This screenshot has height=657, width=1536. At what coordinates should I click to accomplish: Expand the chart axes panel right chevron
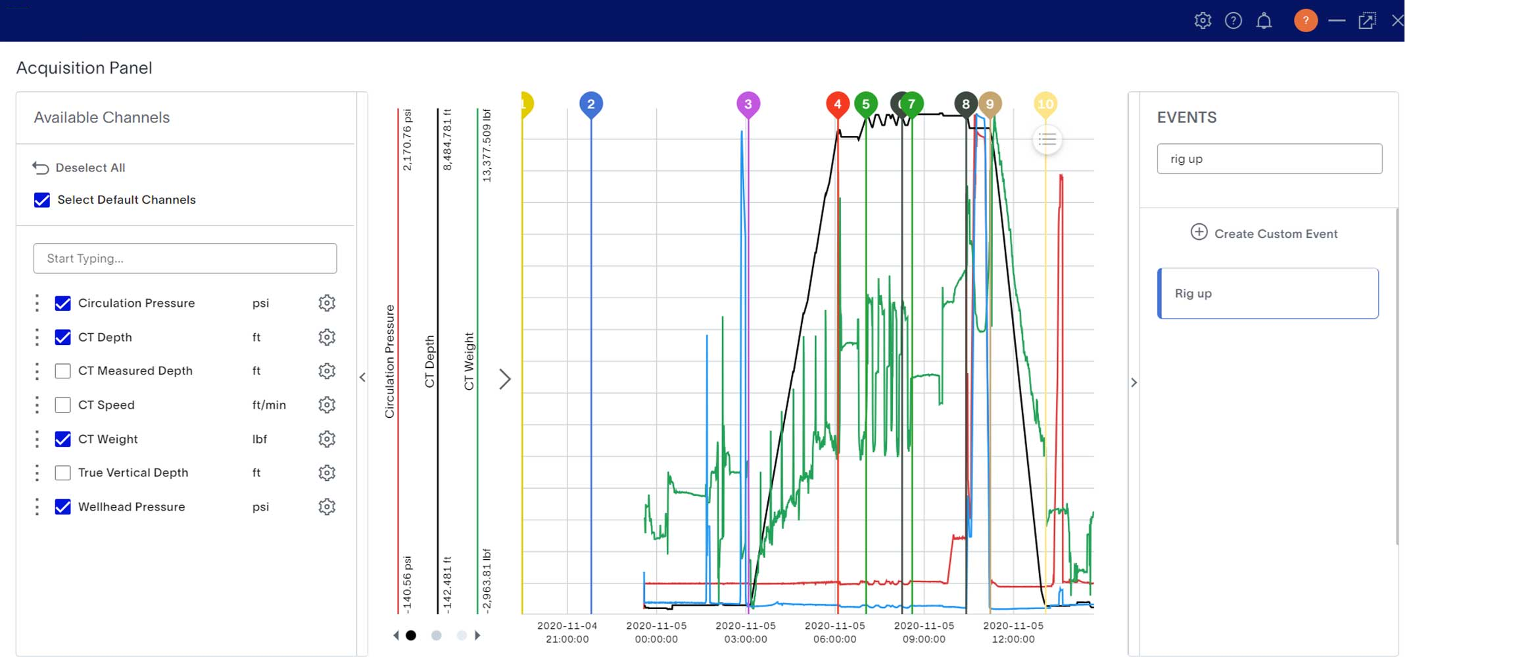click(x=505, y=379)
